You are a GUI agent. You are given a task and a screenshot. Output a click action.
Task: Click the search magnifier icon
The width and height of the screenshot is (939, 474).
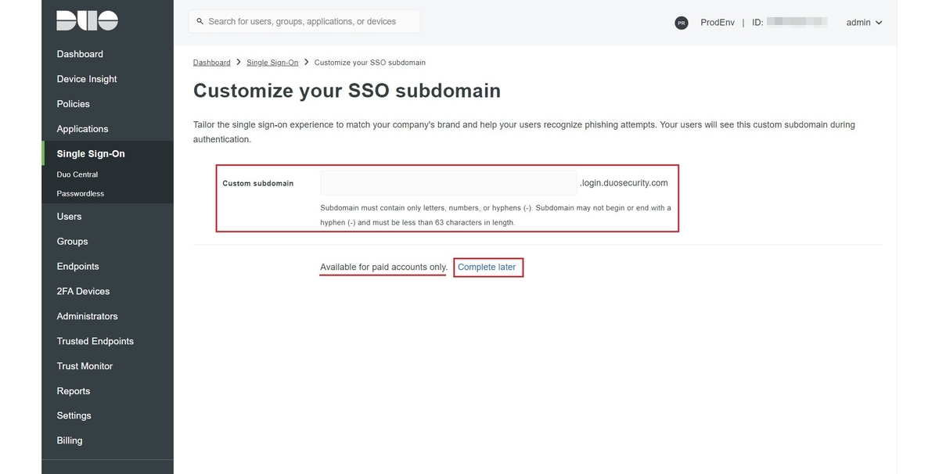pyautogui.click(x=200, y=21)
